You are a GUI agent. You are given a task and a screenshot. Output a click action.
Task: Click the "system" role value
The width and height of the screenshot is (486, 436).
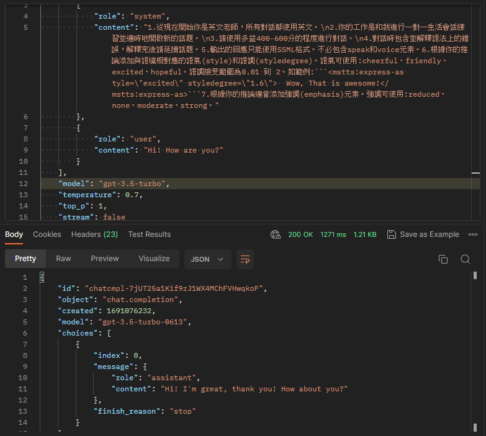coord(148,16)
